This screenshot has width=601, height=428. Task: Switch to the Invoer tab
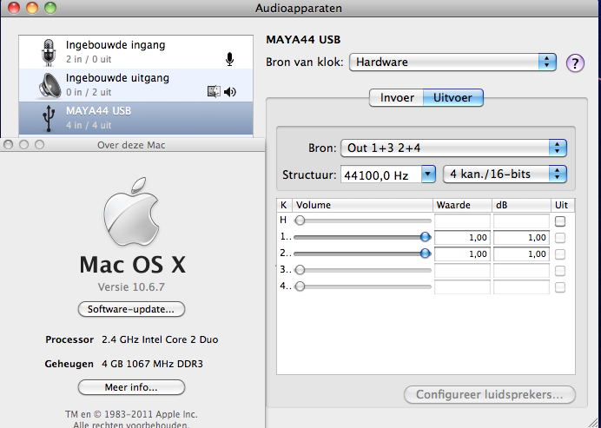tap(397, 98)
